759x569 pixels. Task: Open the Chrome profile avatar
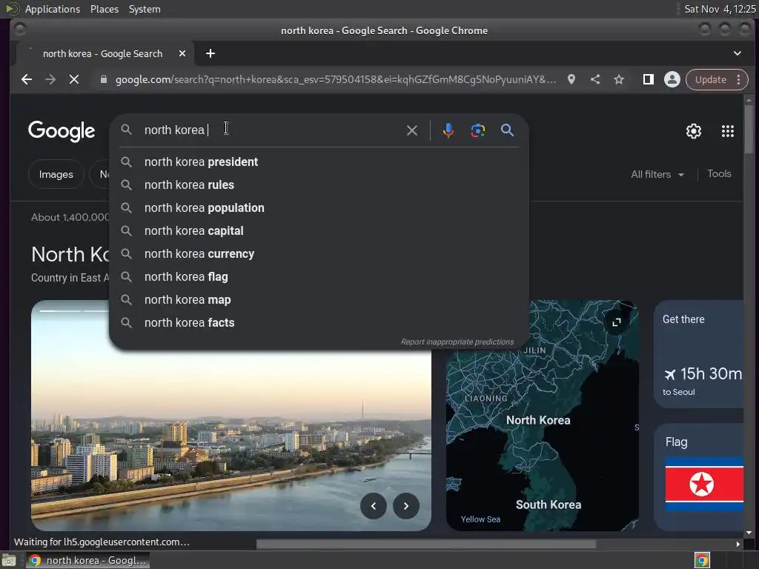pos(672,79)
